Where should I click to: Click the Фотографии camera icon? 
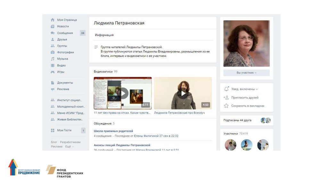(53, 52)
